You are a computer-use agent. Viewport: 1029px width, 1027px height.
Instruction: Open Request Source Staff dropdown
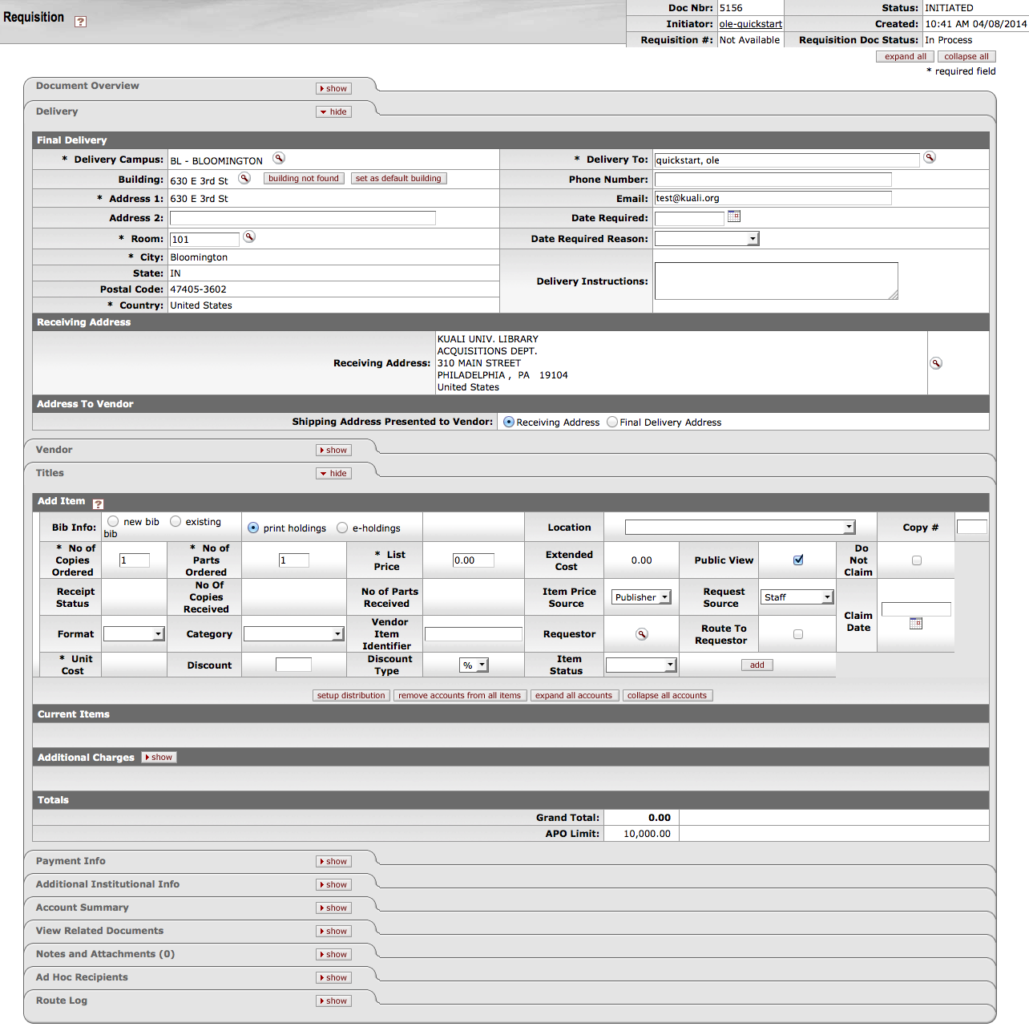[797, 597]
